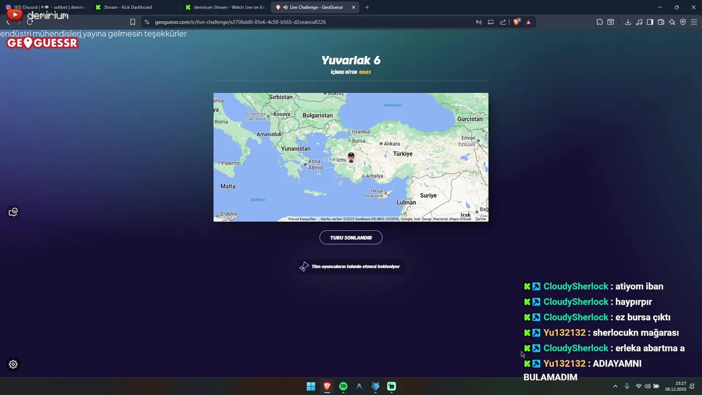The height and width of the screenshot is (395, 702).
Task: Click the bookmark icon beside address bar
Action: 133,22
